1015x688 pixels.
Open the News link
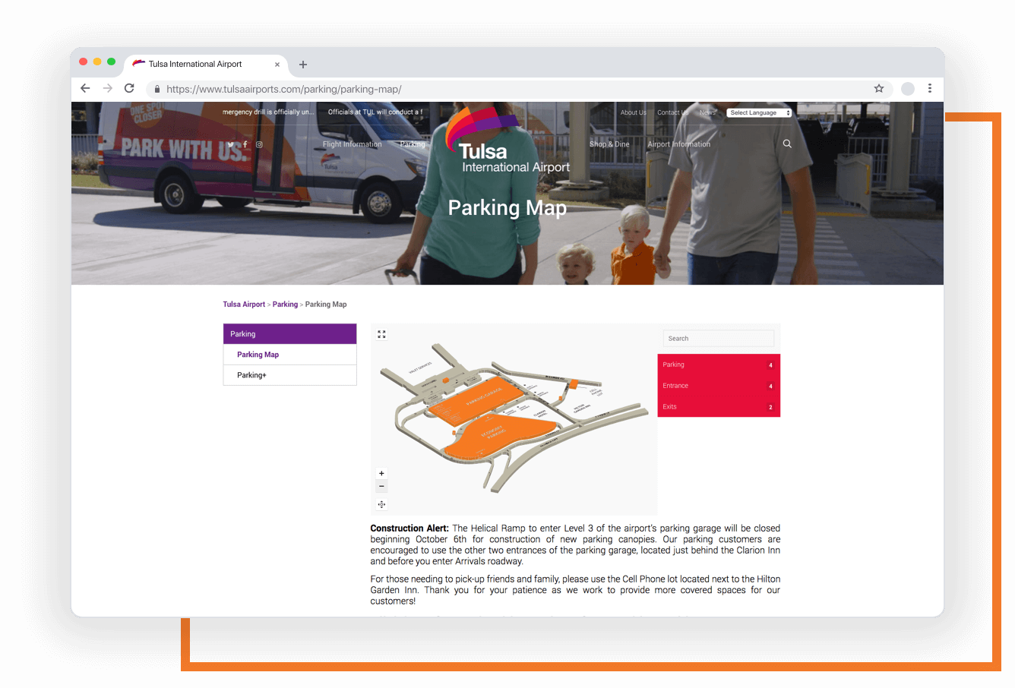[x=708, y=112]
